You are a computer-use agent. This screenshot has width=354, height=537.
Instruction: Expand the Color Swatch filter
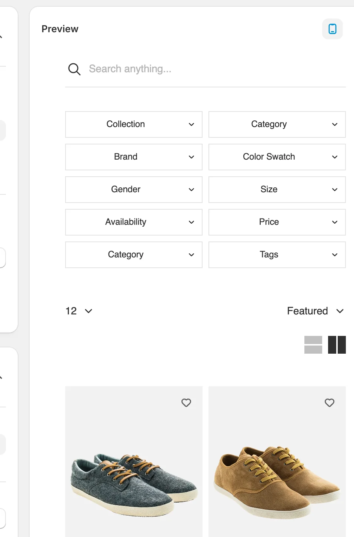[277, 157]
